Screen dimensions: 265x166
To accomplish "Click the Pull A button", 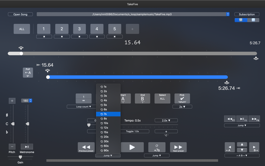I will 28,73.
